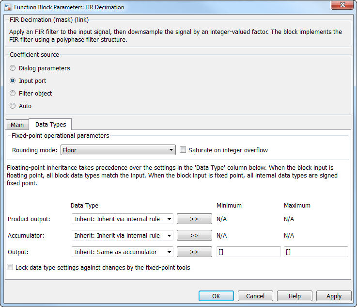Image resolution: width=357 pixels, height=307 pixels.
Task: Click the Output Maximum input field
Action: pyautogui.click(x=316, y=252)
